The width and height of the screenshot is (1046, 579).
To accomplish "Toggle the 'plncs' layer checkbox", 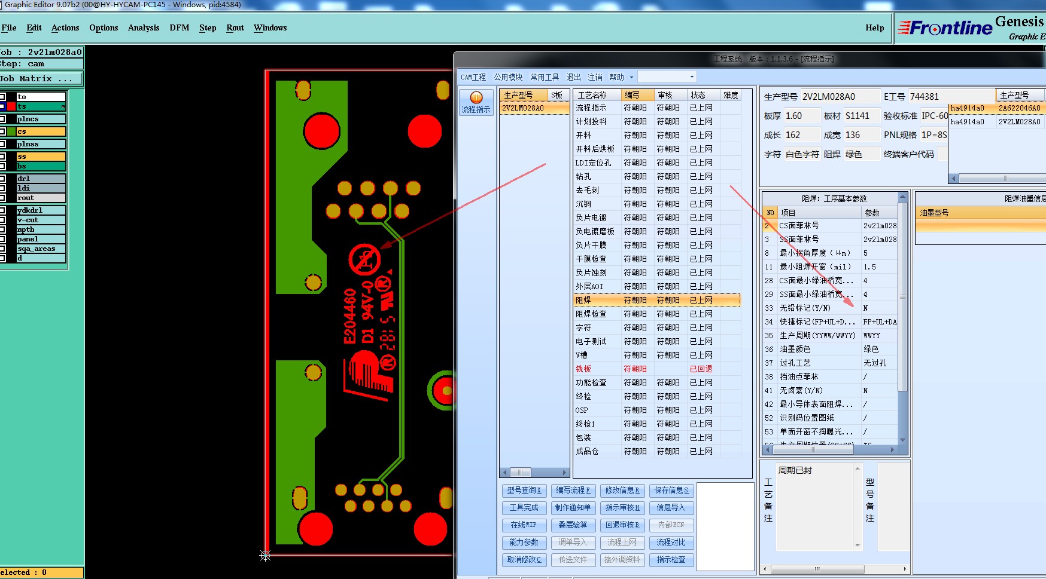I will pyautogui.click(x=3, y=119).
